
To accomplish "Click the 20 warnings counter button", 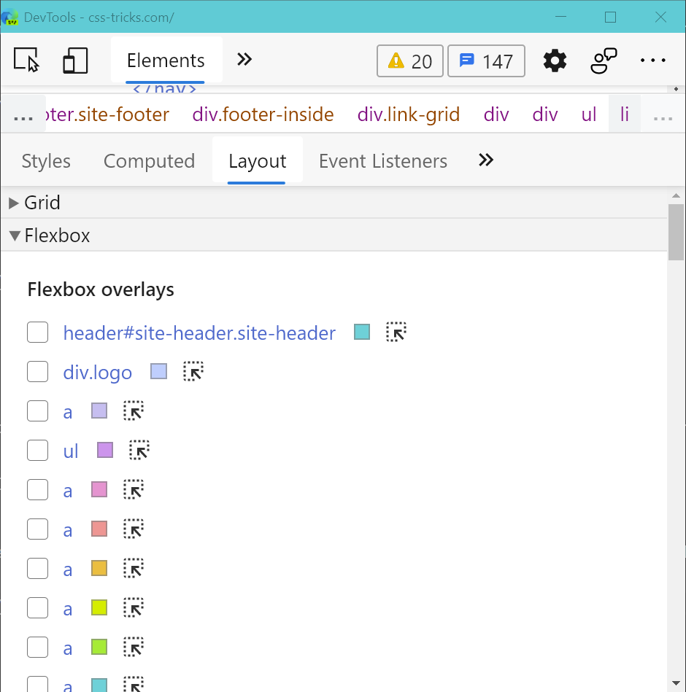I will coord(410,61).
